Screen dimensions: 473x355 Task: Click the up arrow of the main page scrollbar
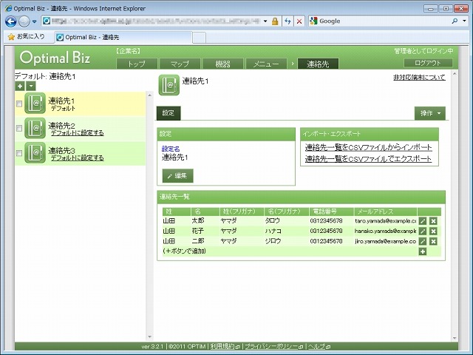pyautogui.click(x=455, y=74)
